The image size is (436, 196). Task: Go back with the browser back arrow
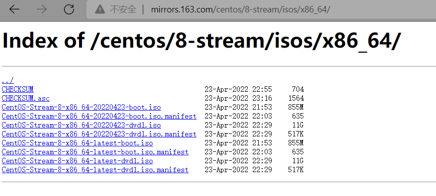coord(14,9)
